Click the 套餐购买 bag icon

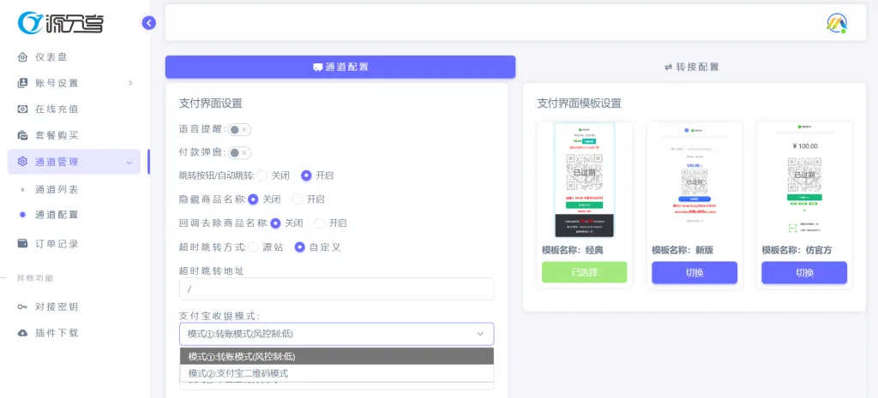pyautogui.click(x=23, y=135)
